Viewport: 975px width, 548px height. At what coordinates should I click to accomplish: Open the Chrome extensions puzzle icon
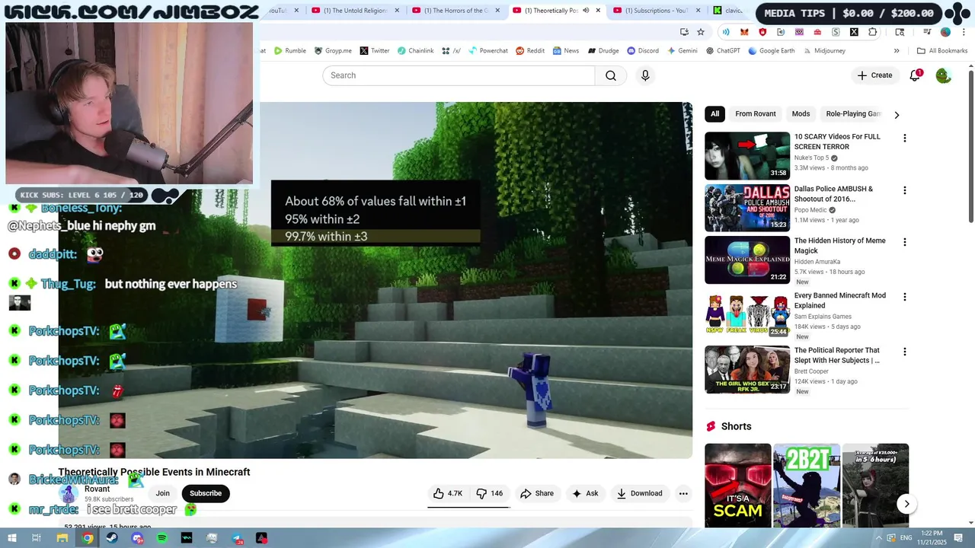(x=872, y=32)
